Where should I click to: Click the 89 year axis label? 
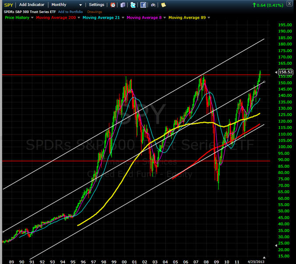click(11, 262)
